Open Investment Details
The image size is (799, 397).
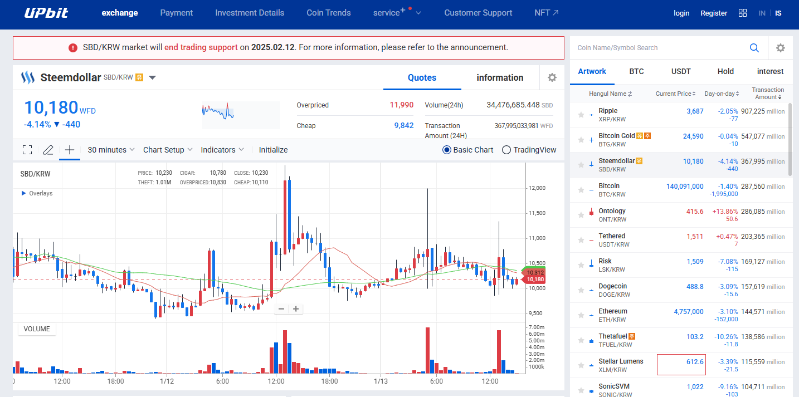coord(250,13)
